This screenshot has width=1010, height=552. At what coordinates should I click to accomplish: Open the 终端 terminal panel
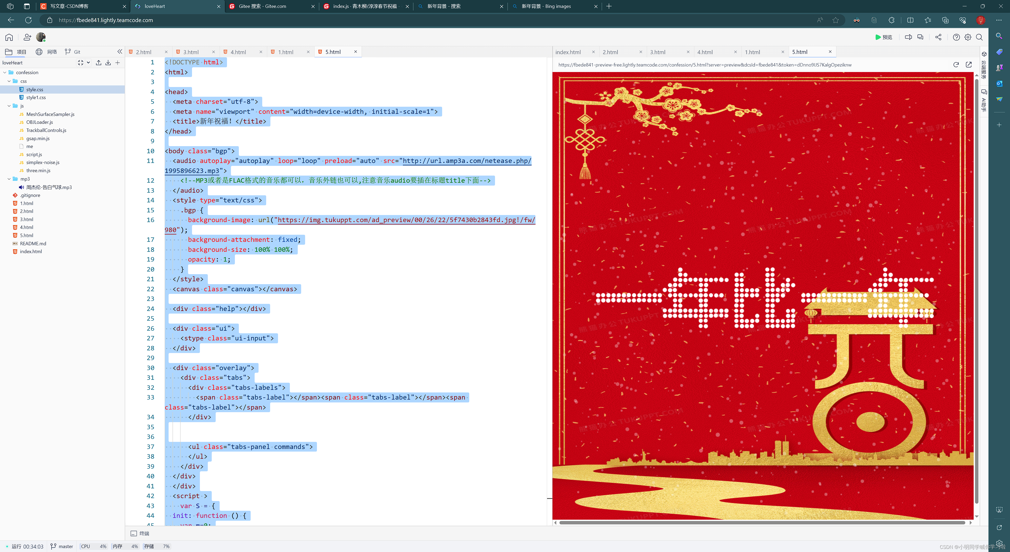coord(140,533)
